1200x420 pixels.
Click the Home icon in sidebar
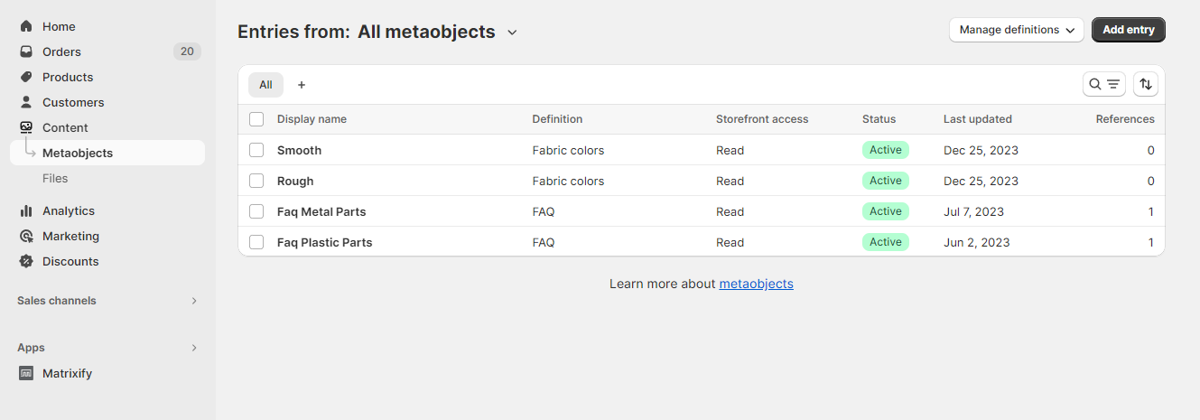[26, 26]
